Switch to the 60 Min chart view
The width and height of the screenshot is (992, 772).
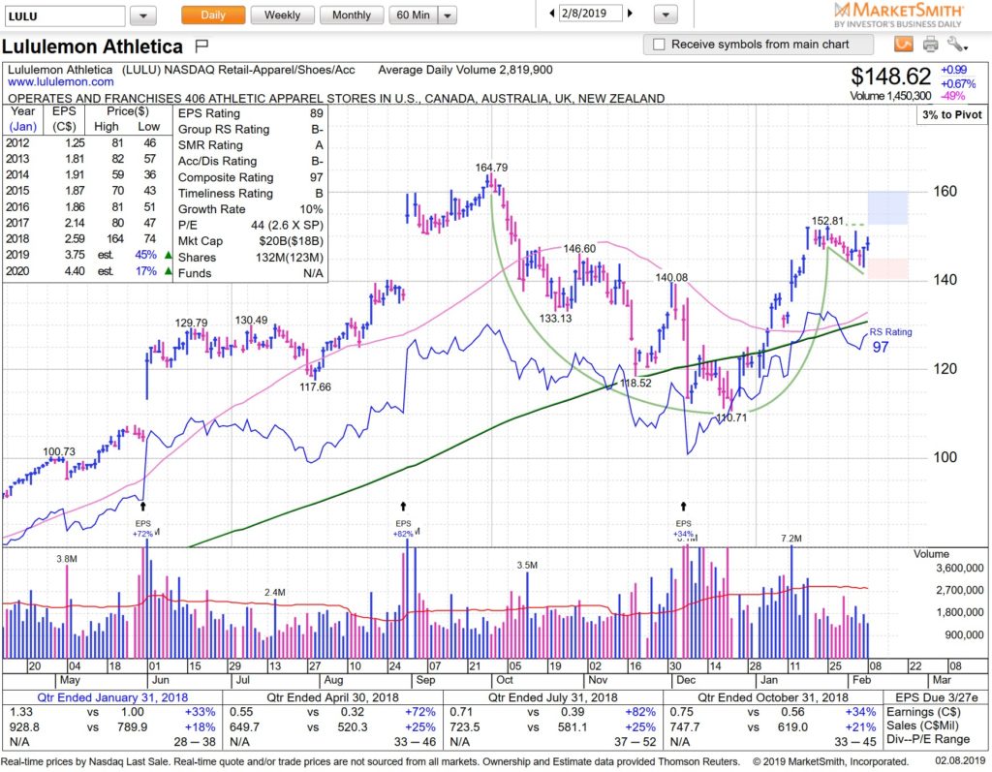tap(413, 15)
